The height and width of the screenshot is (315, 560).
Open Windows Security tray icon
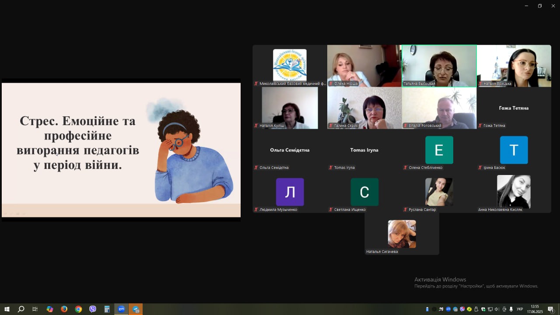pyautogui.click(x=483, y=309)
